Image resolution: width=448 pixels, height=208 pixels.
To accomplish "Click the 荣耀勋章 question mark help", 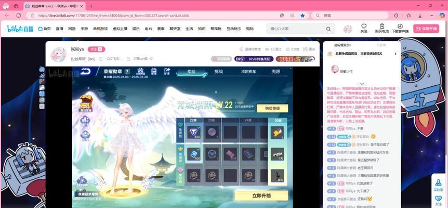I will [x=127, y=71].
